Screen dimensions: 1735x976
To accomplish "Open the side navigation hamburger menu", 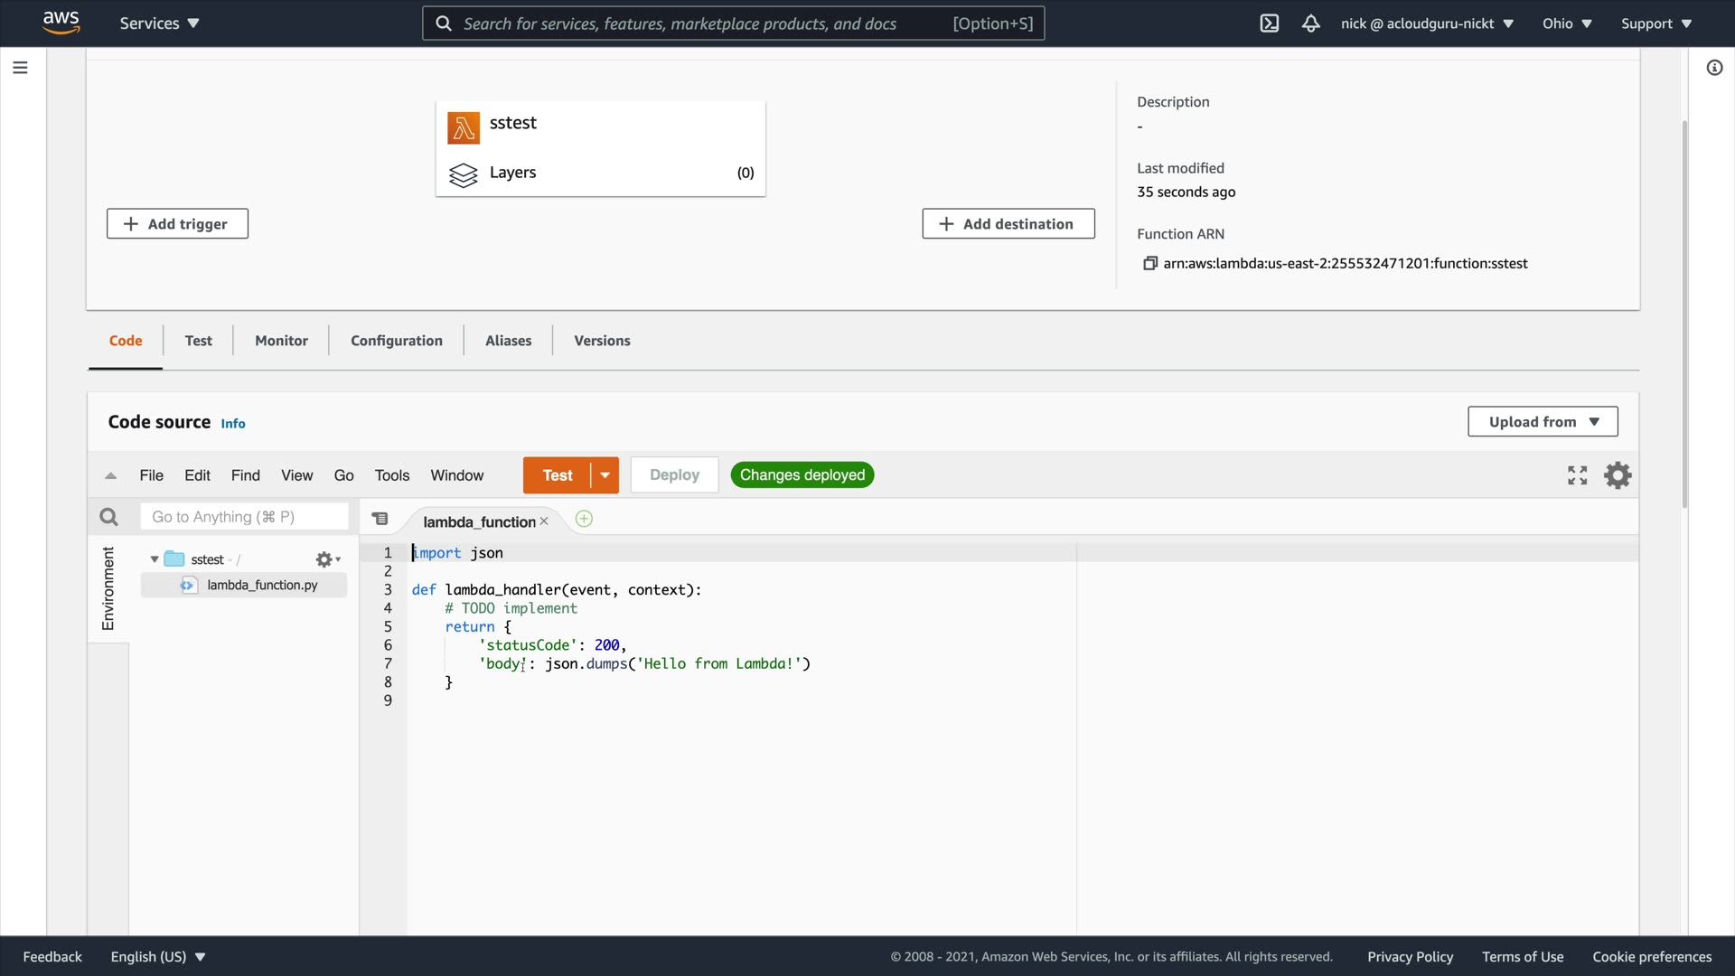I will click(20, 68).
